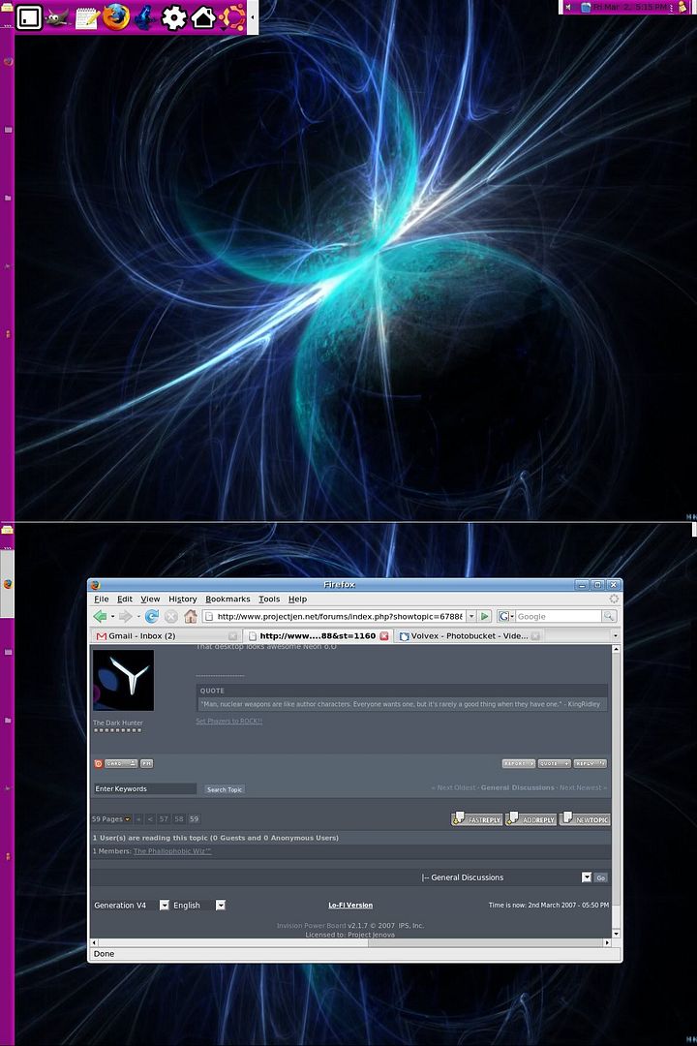Open the show-desktop panel launcher icon
697x1046 pixels.
pos(29,17)
